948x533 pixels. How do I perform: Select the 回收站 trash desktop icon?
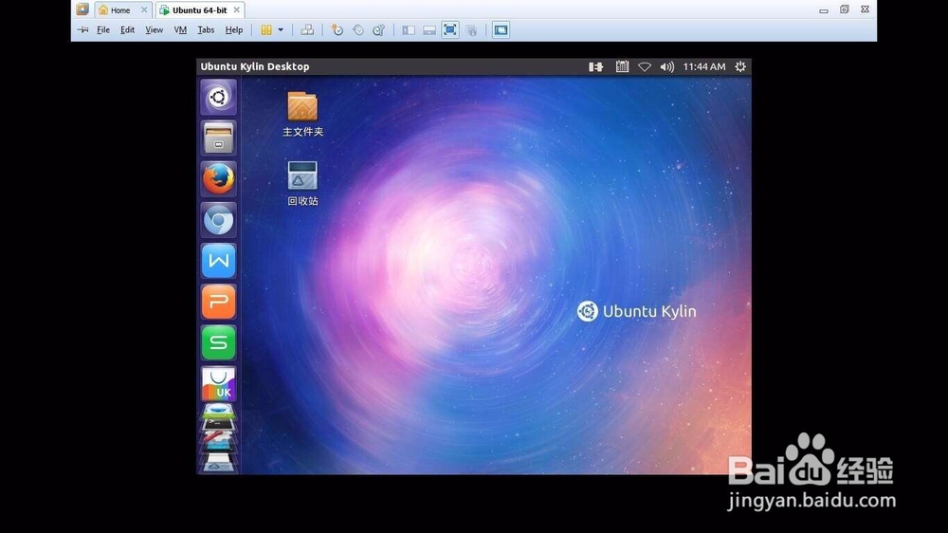pyautogui.click(x=302, y=183)
